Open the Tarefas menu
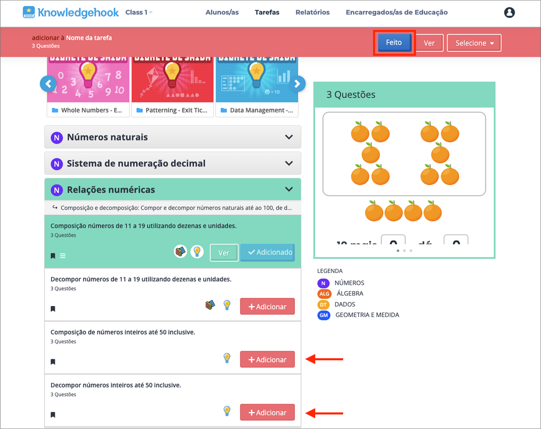Screen dimensions: 541x429 (x=267, y=13)
